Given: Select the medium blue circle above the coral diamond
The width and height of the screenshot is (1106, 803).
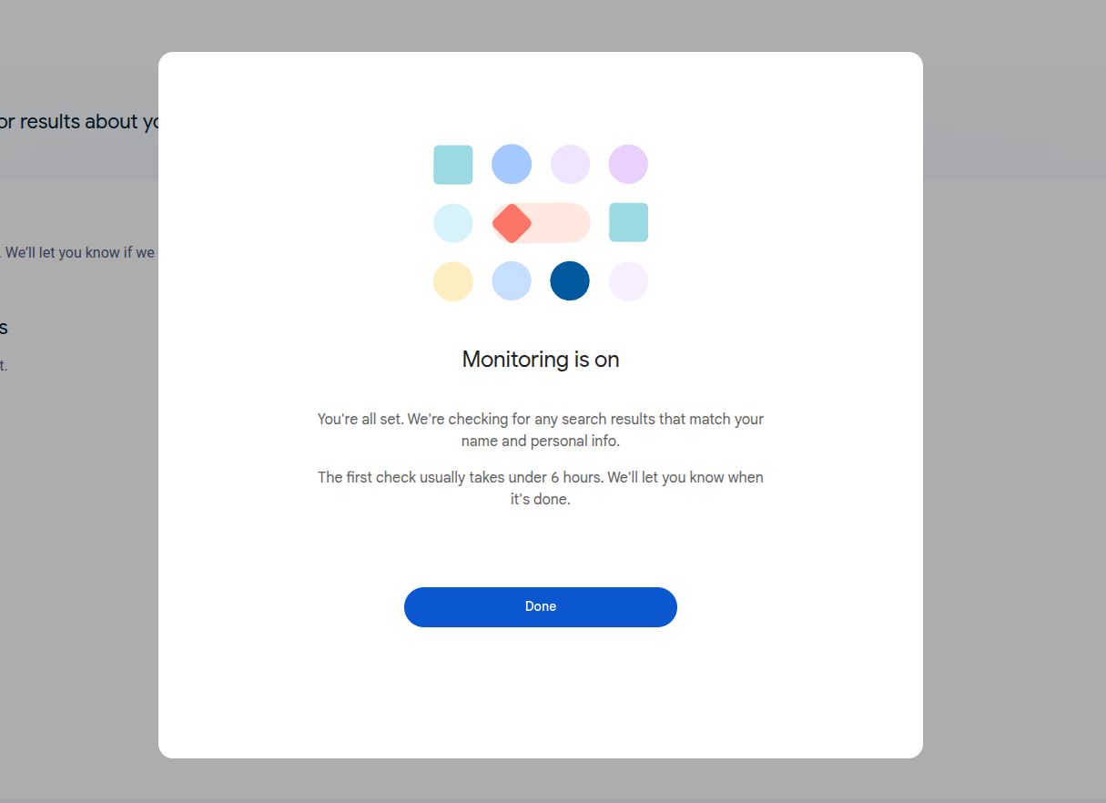Looking at the screenshot, I should click(512, 165).
